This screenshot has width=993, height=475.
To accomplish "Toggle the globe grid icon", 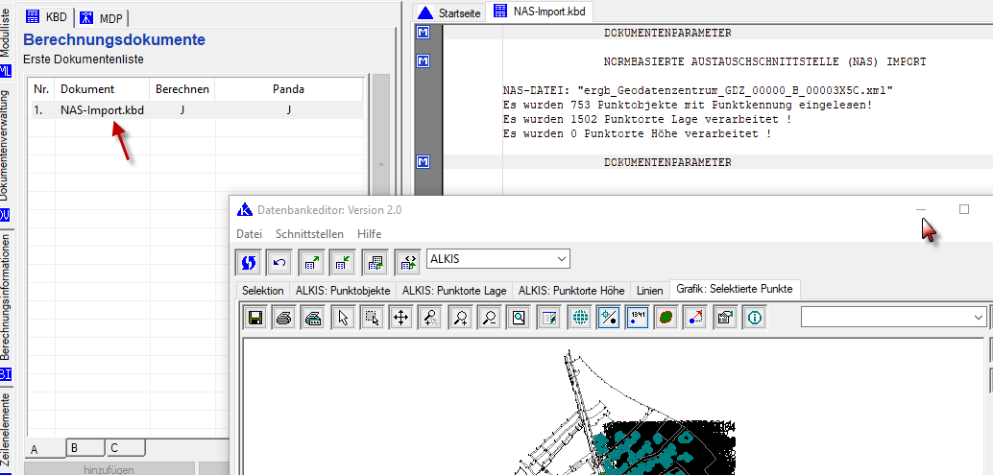I will [x=579, y=318].
